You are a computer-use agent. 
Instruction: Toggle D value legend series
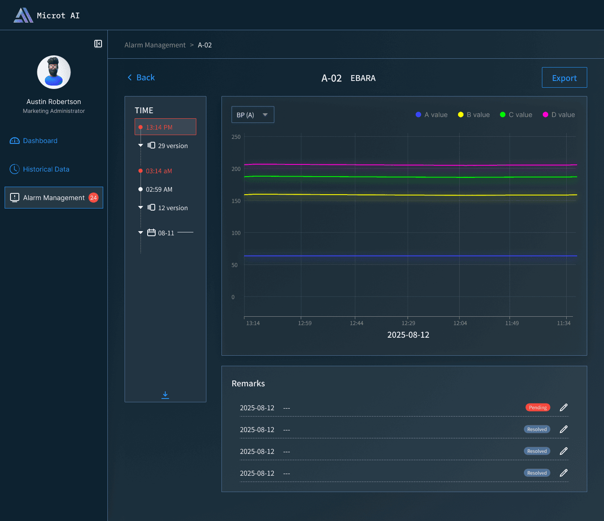tap(559, 115)
